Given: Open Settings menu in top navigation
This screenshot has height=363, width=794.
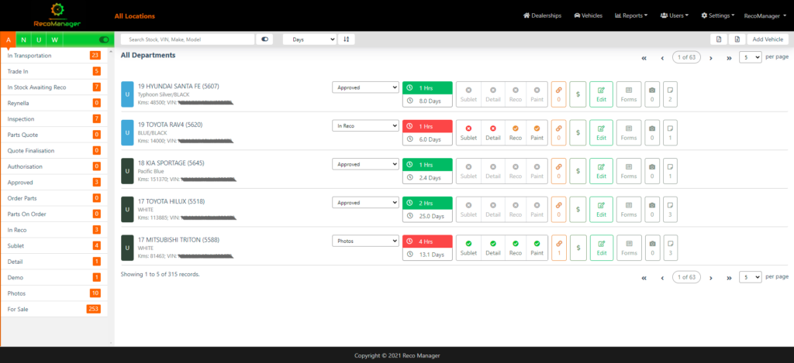Looking at the screenshot, I should (x=718, y=15).
